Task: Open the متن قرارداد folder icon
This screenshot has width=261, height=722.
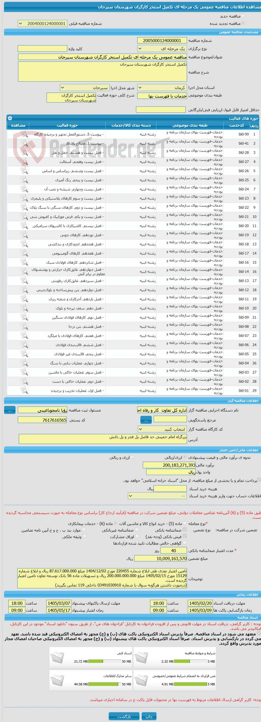Action: 141,680
